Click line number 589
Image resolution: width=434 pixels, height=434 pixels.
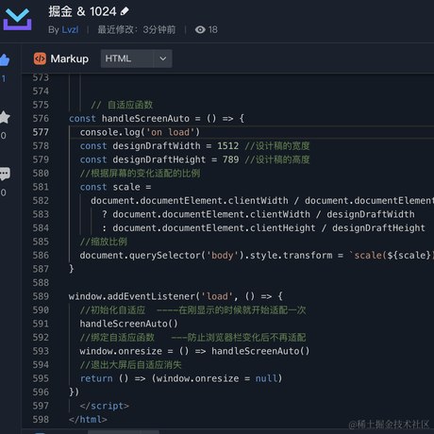41,296
